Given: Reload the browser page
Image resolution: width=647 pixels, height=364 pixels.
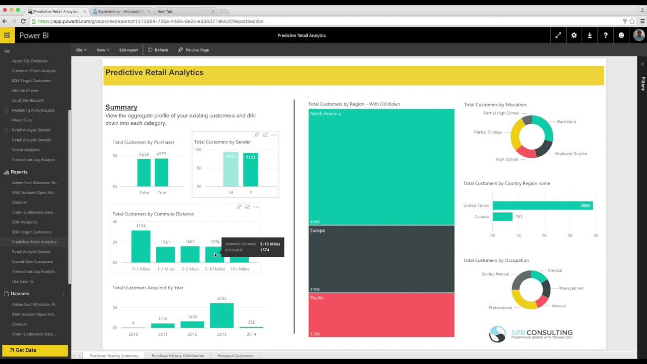Looking at the screenshot, I should (x=23, y=21).
